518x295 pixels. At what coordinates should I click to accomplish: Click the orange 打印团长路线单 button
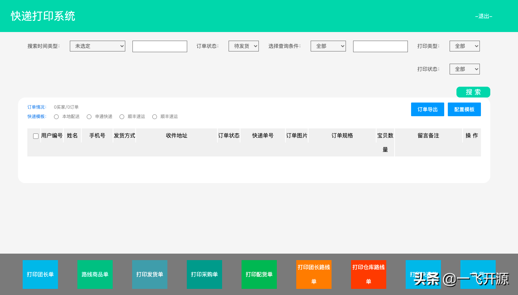click(314, 274)
